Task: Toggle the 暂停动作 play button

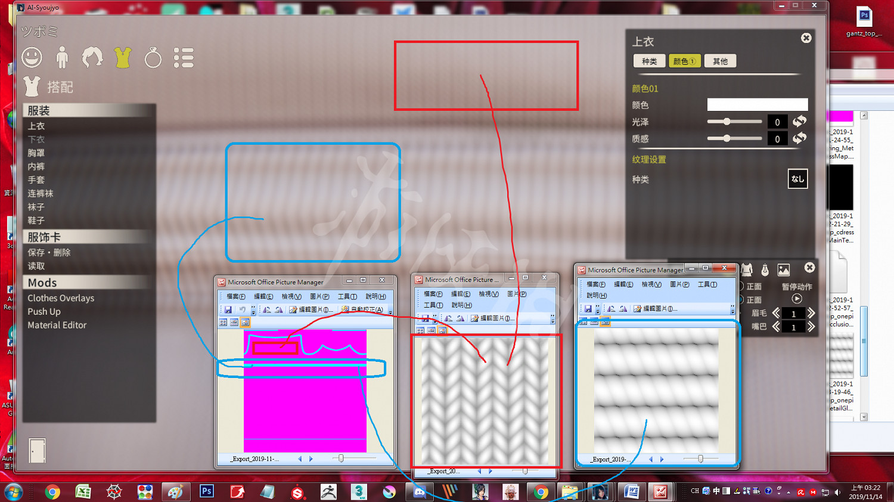Action: point(797,299)
